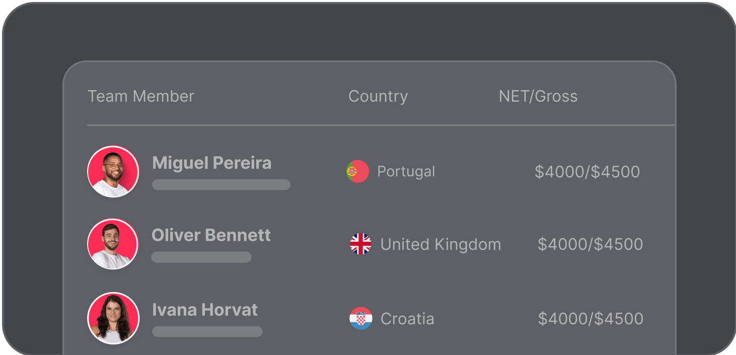The image size is (736, 355).
Task: Click the United Kingdom country label
Action: point(440,244)
